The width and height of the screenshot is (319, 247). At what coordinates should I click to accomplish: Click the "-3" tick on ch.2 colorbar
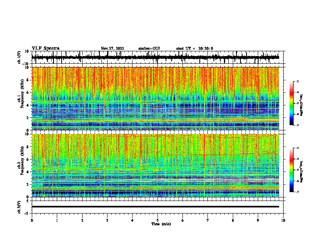point(297,148)
